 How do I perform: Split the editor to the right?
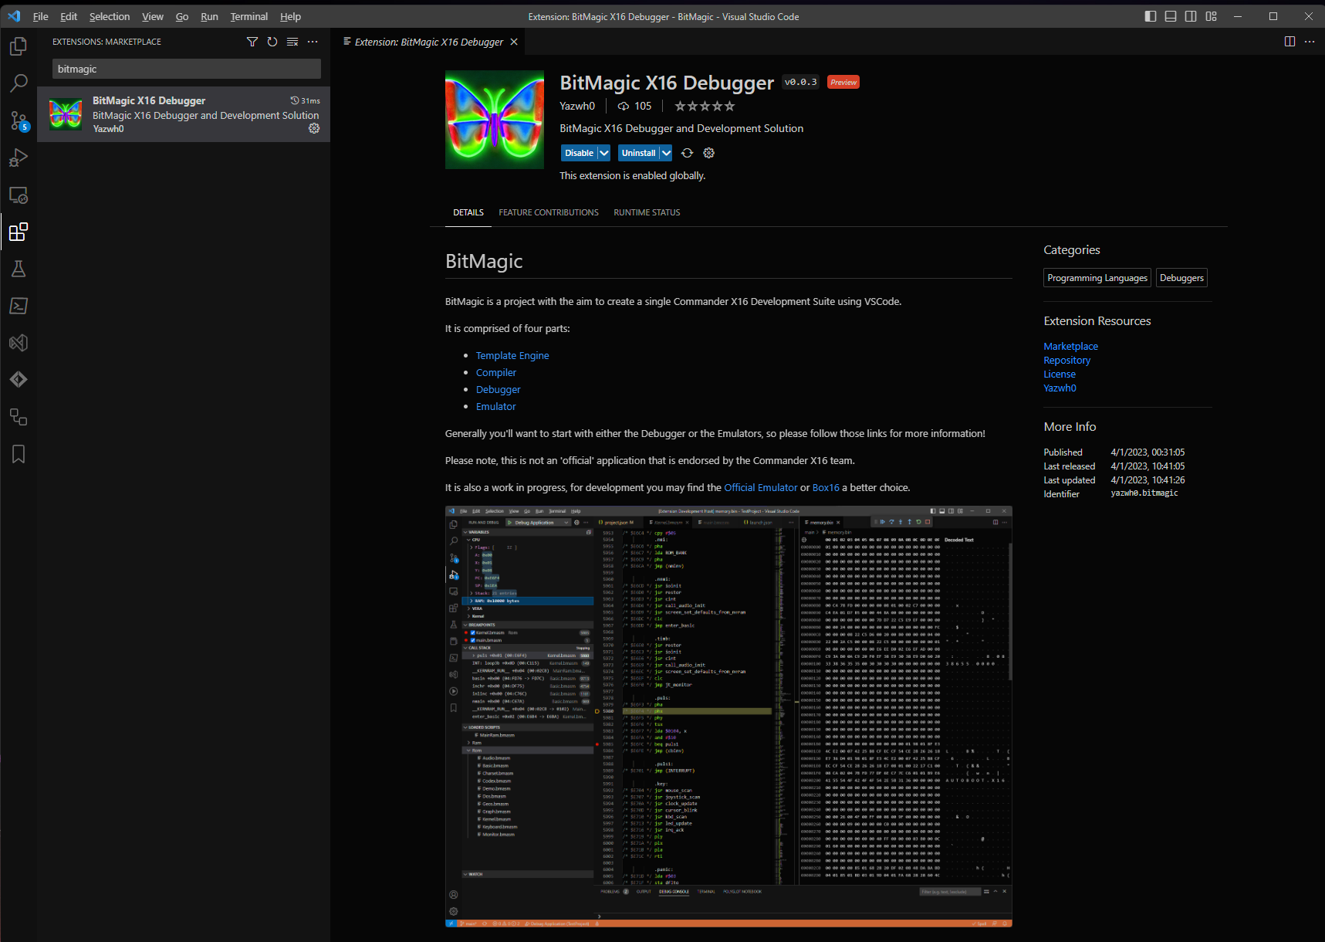click(1290, 42)
